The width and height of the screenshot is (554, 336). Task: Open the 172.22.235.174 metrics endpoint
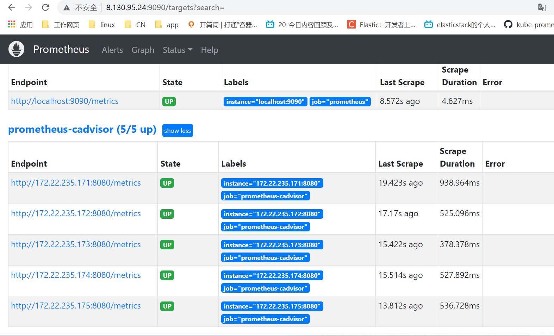[x=76, y=275]
